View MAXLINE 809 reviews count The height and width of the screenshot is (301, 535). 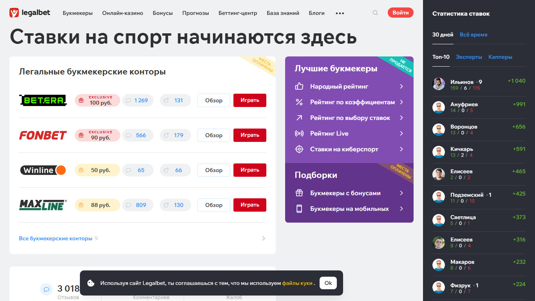(138, 205)
